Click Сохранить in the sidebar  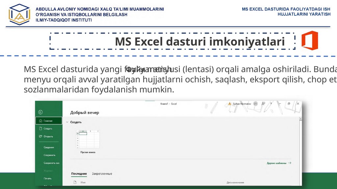coord(49,155)
